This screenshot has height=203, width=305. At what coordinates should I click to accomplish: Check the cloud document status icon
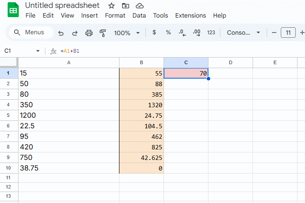pos(140,6)
